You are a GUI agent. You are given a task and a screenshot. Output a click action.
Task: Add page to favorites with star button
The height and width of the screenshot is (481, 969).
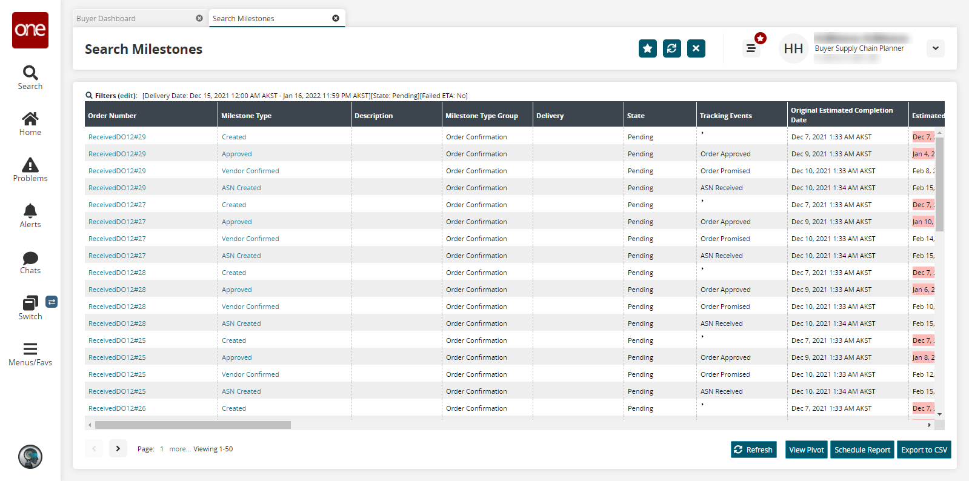pyautogui.click(x=647, y=48)
